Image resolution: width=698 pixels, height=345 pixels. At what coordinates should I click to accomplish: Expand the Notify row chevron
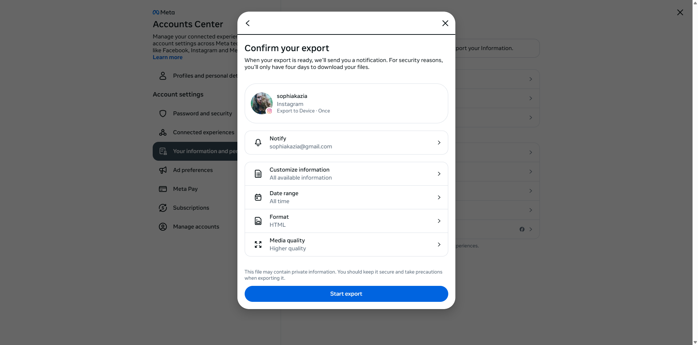439,143
